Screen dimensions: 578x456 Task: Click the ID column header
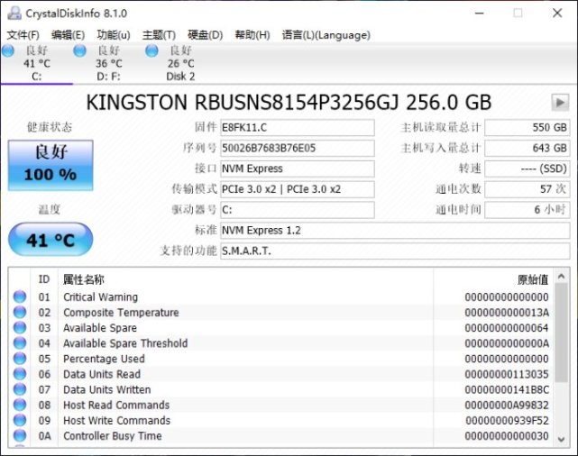44,279
